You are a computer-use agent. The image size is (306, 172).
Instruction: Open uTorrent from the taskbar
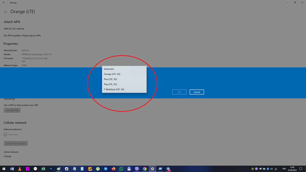[98, 169]
